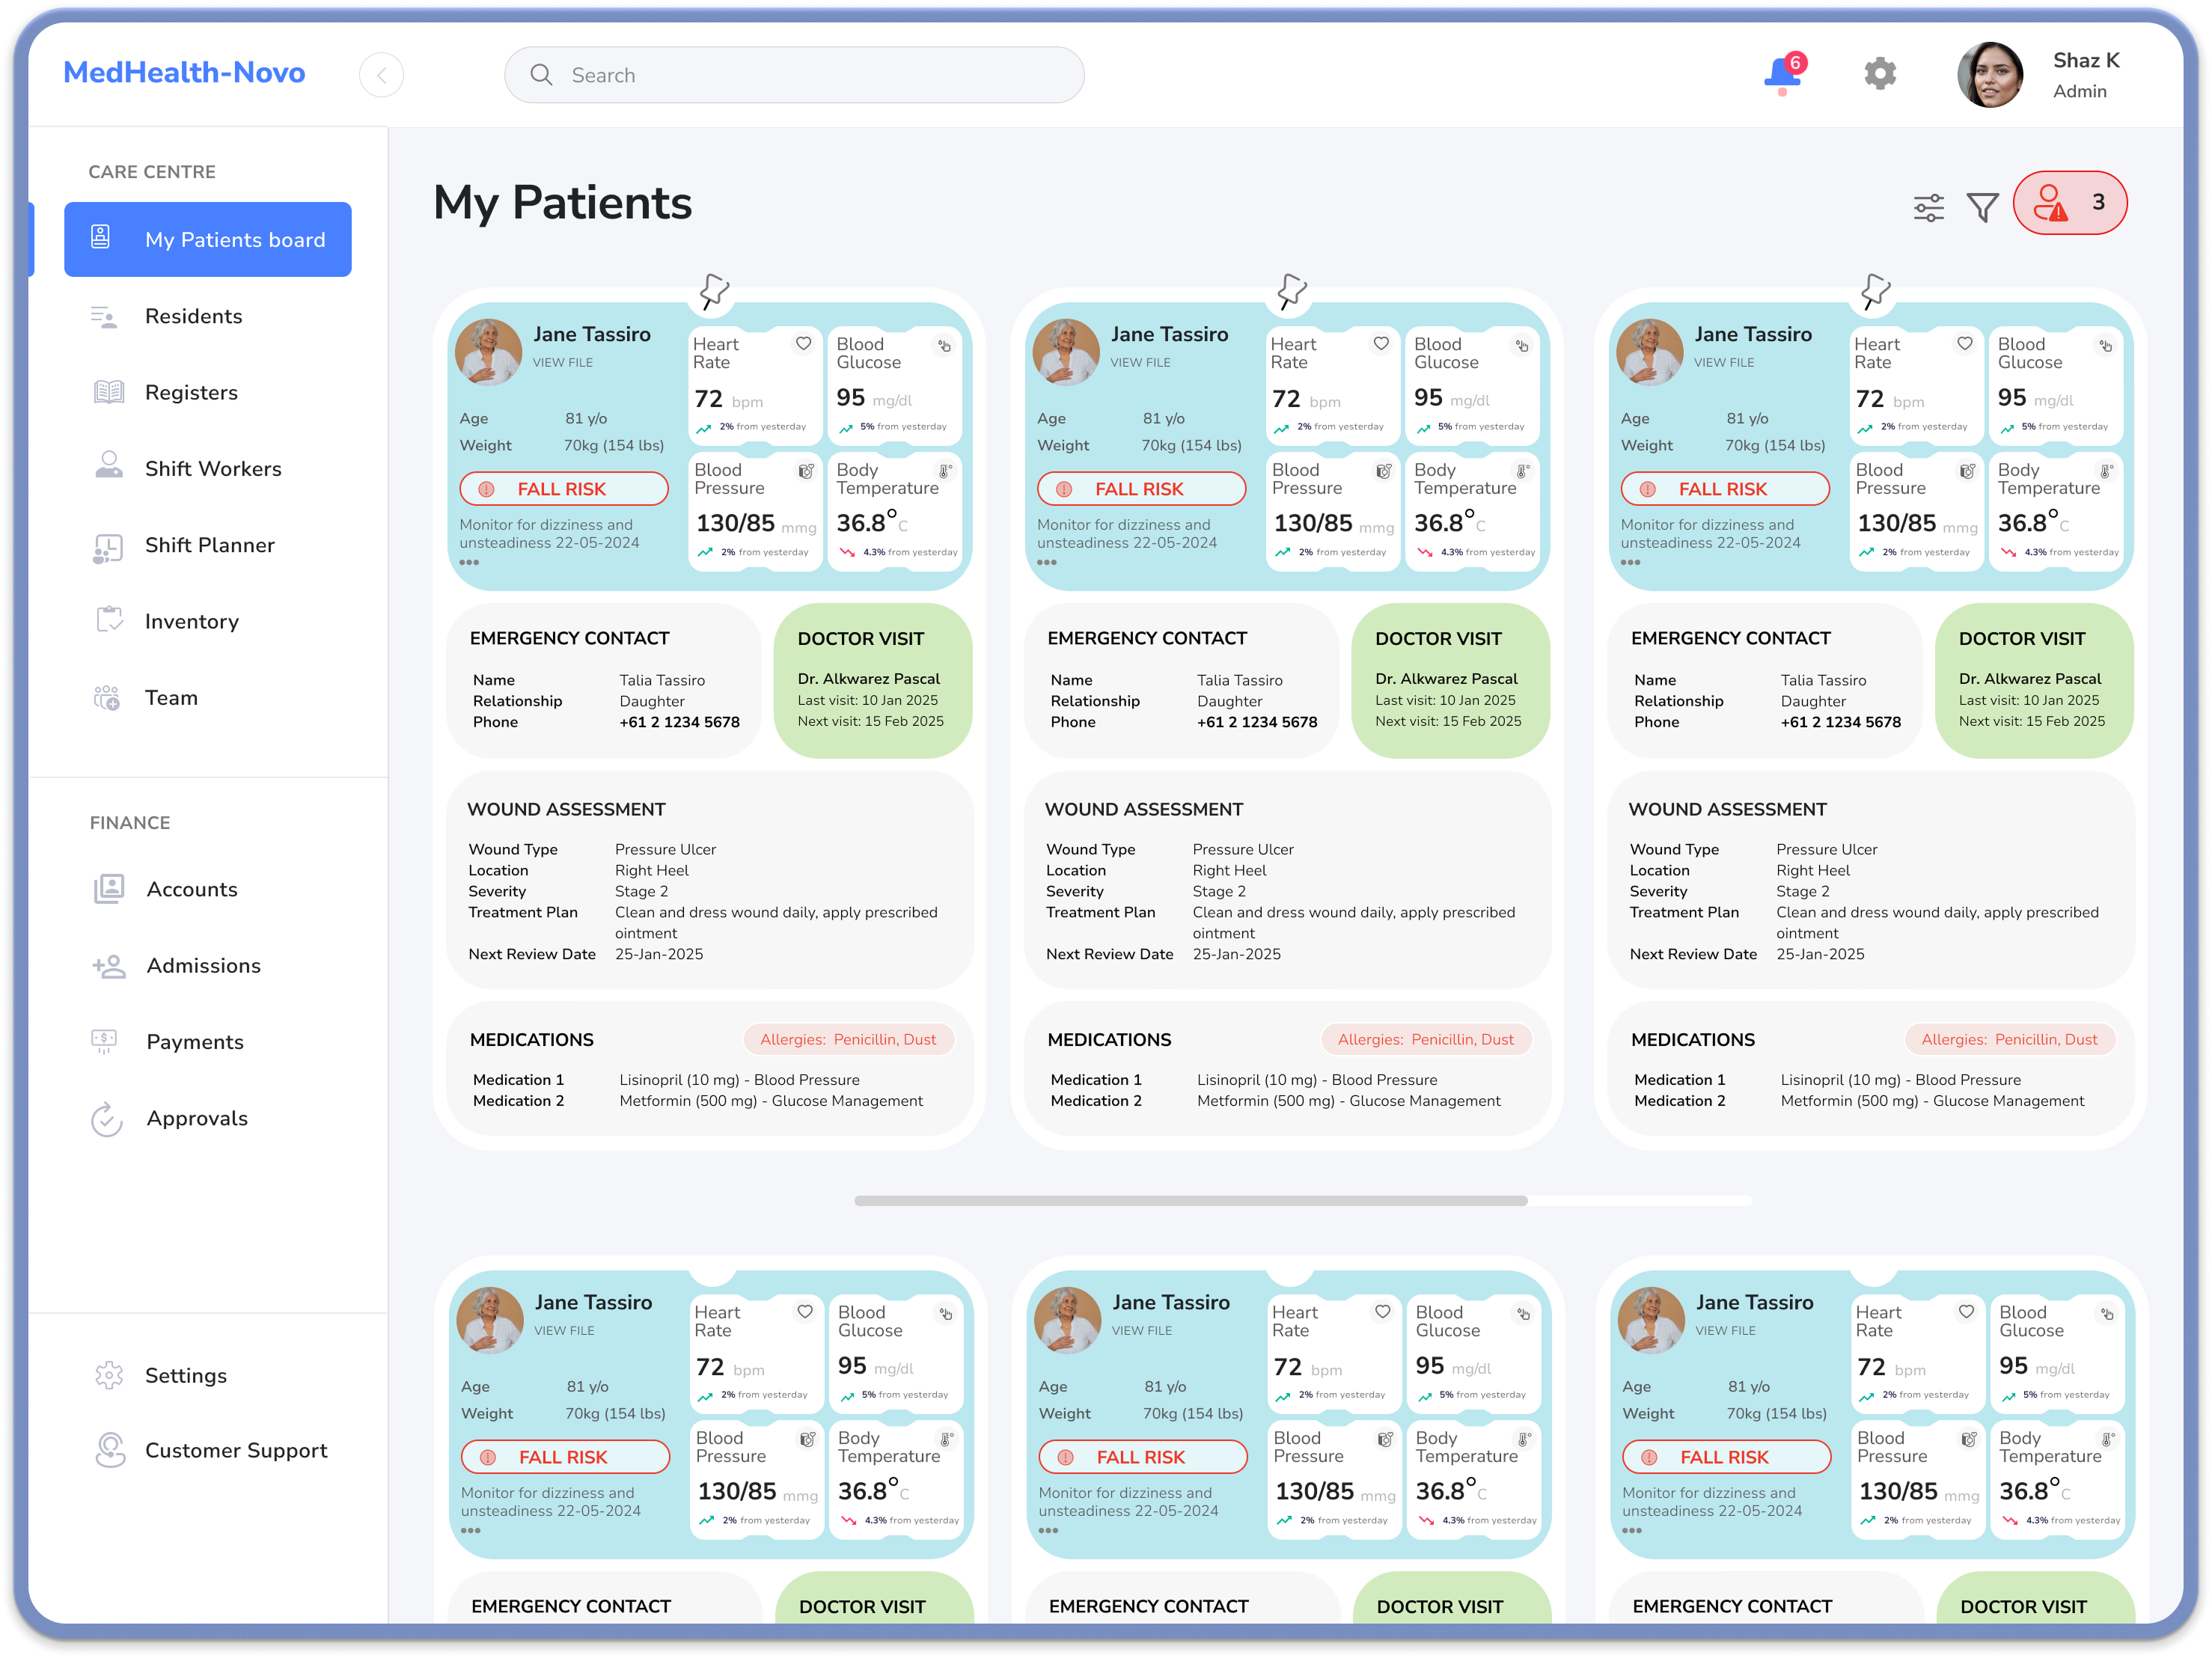Viewport: 2212px width, 1658px height.
Task: Click the horizontal scrollbar below cards
Action: [1190, 1200]
